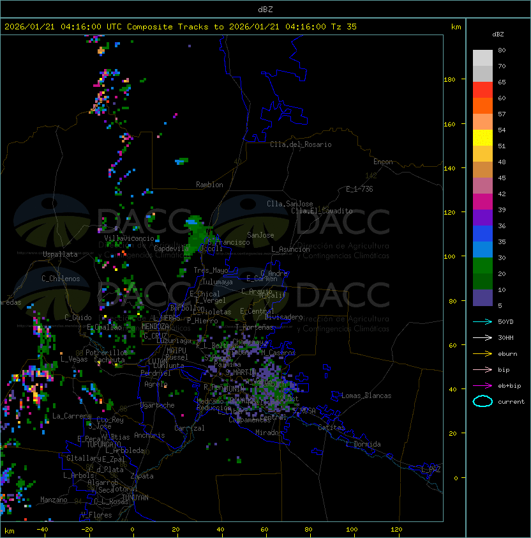531x538 pixels.
Task: Click the pink bip arrow in legend
Action: click(x=482, y=370)
